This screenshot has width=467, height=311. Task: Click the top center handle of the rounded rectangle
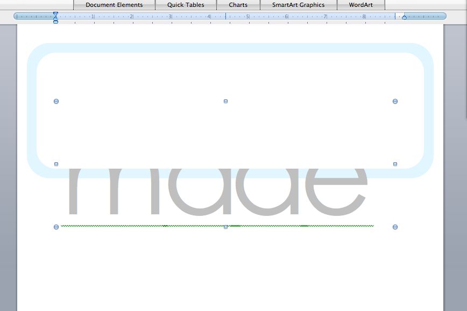[x=225, y=101]
